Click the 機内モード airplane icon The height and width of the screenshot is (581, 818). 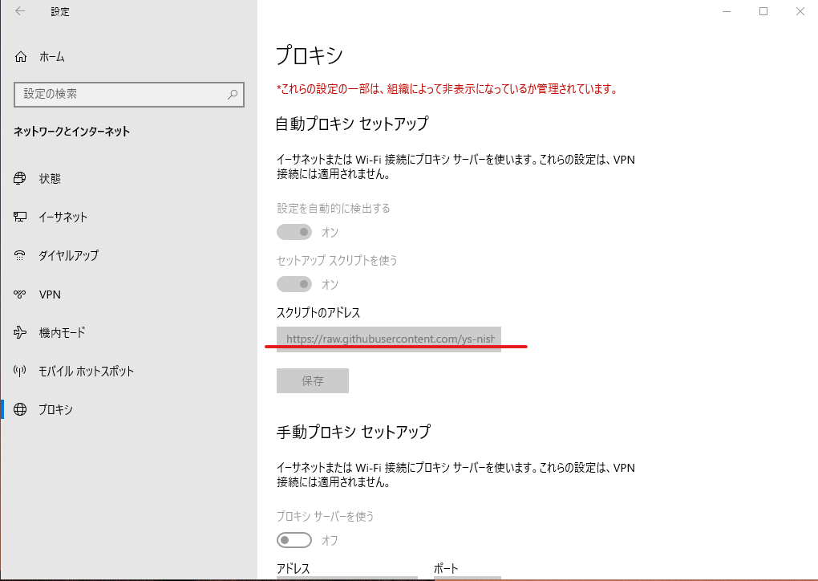pos(20,332)
